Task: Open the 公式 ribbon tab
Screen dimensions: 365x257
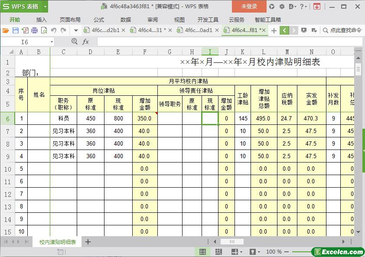Action: coord(98,20)
